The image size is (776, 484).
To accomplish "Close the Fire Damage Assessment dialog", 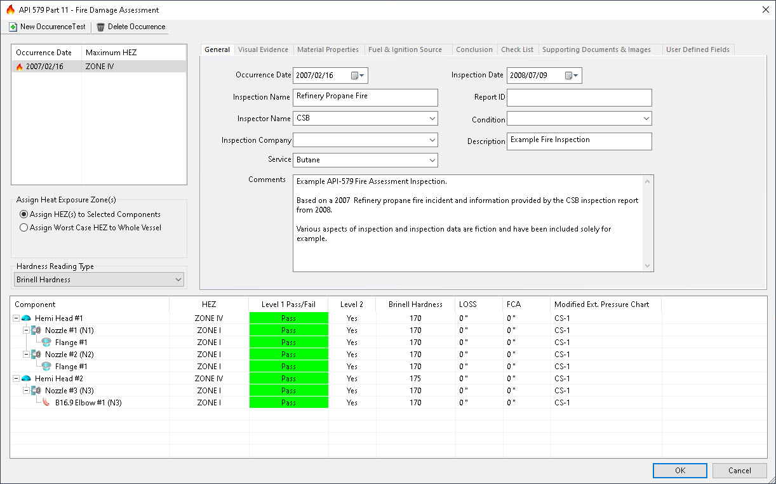I will tap(765, 10).
